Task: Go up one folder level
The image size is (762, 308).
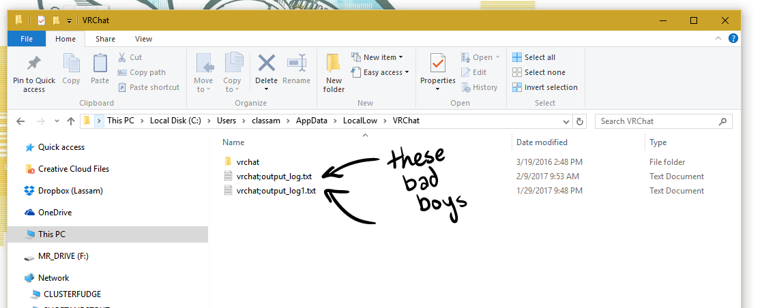Action: pyautogui.click(x=71, y=121)
